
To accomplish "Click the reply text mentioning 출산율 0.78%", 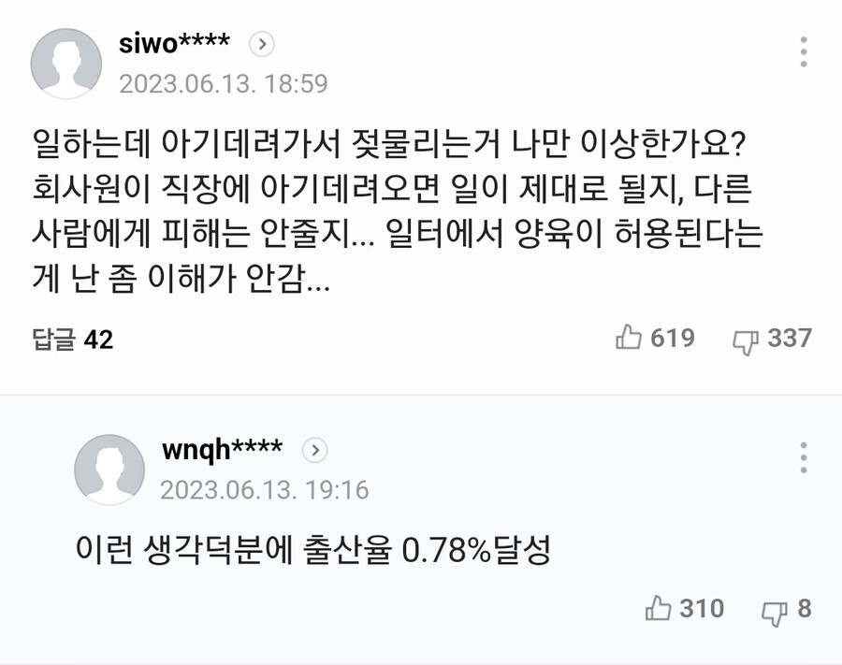I will [x=313, y=551].
